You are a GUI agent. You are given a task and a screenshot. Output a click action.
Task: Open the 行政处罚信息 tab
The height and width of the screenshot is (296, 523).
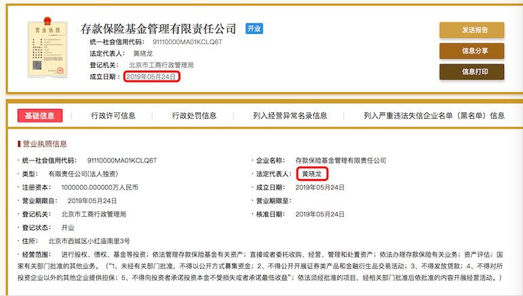[x=194, y=116]
